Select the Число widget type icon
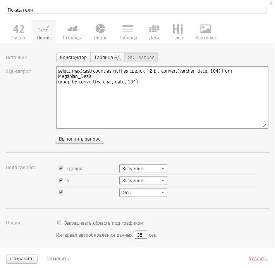This screenshot has height=268, width=275. pos(19,29)
